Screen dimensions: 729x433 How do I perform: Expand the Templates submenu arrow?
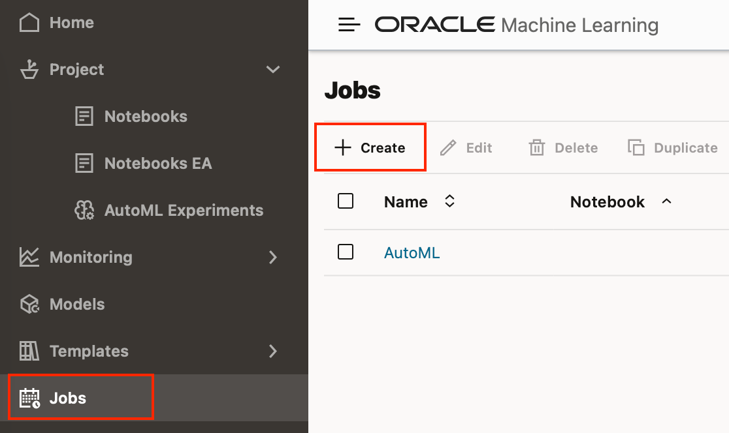[x=273, y=351]
